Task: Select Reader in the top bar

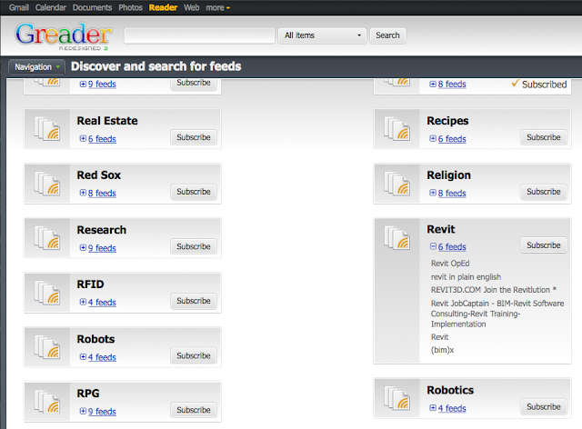Action: (164, 7)
